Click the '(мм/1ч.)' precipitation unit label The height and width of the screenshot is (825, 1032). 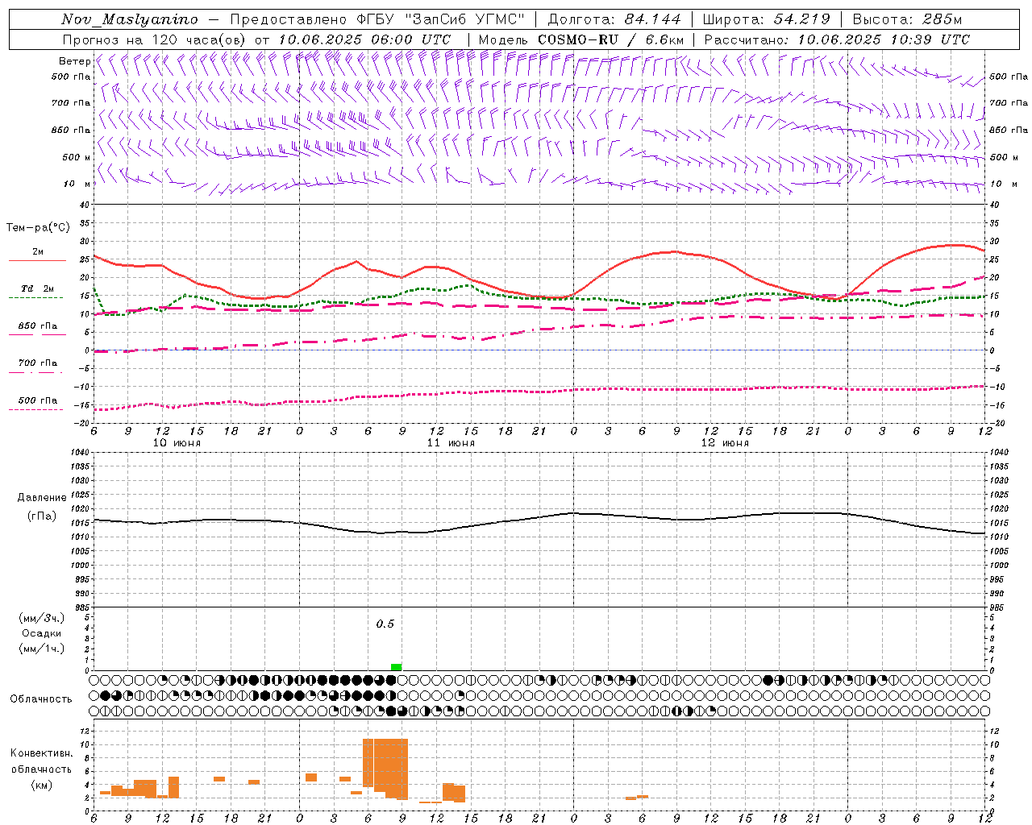[x=42, y=649]
